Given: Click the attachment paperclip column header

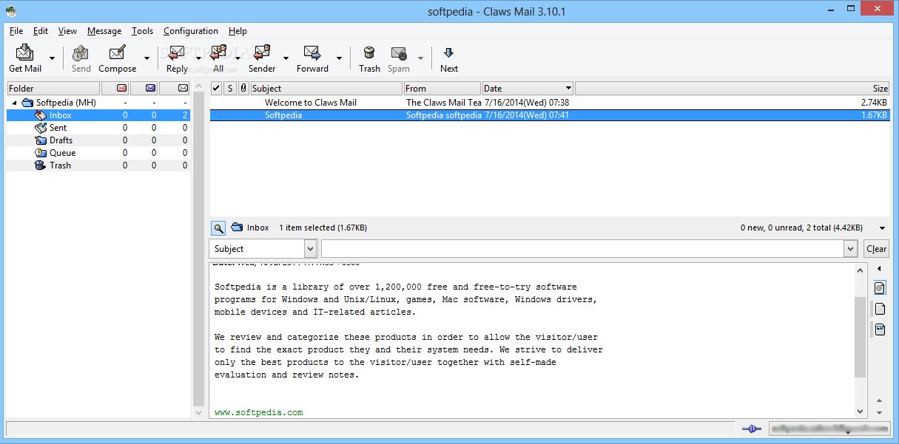Looking at the screenshot, I should 243,89.
